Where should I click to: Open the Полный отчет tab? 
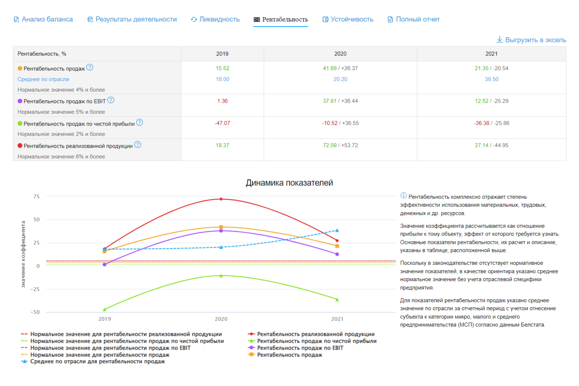tap(417, 20)
